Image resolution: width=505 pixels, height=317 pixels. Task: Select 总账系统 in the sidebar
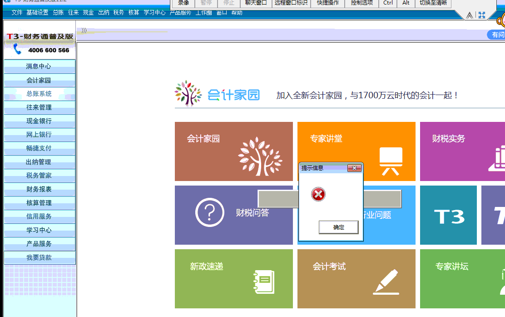[x=40, y=94]
